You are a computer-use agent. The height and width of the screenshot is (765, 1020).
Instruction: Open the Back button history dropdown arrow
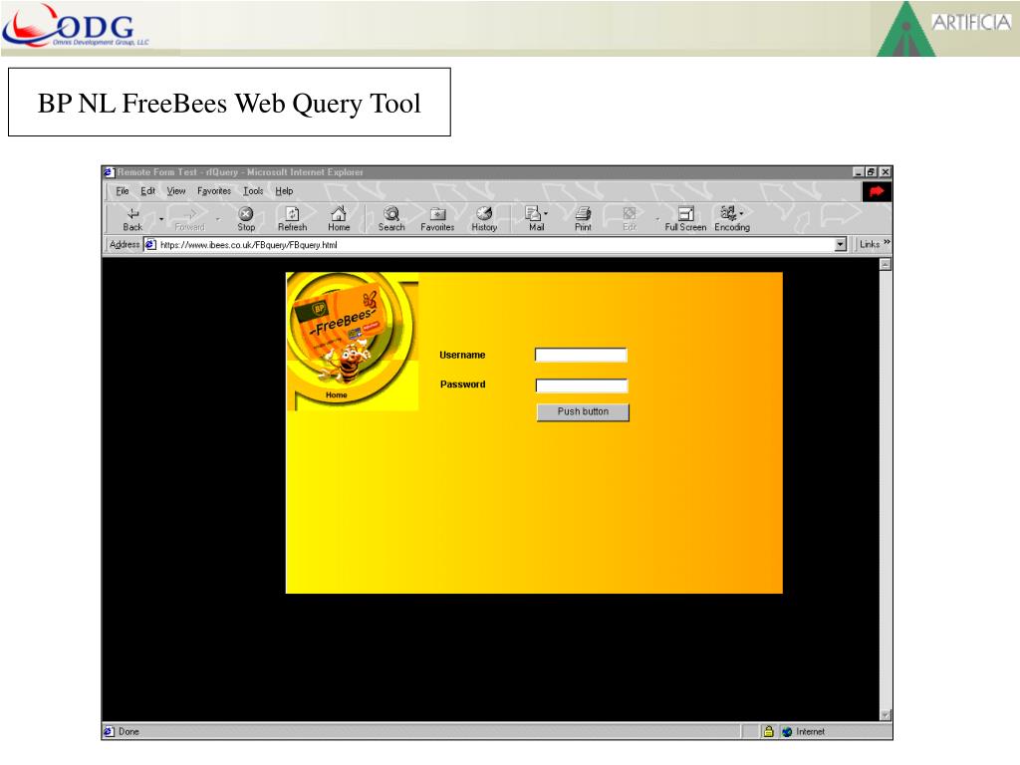click(161, 219)
